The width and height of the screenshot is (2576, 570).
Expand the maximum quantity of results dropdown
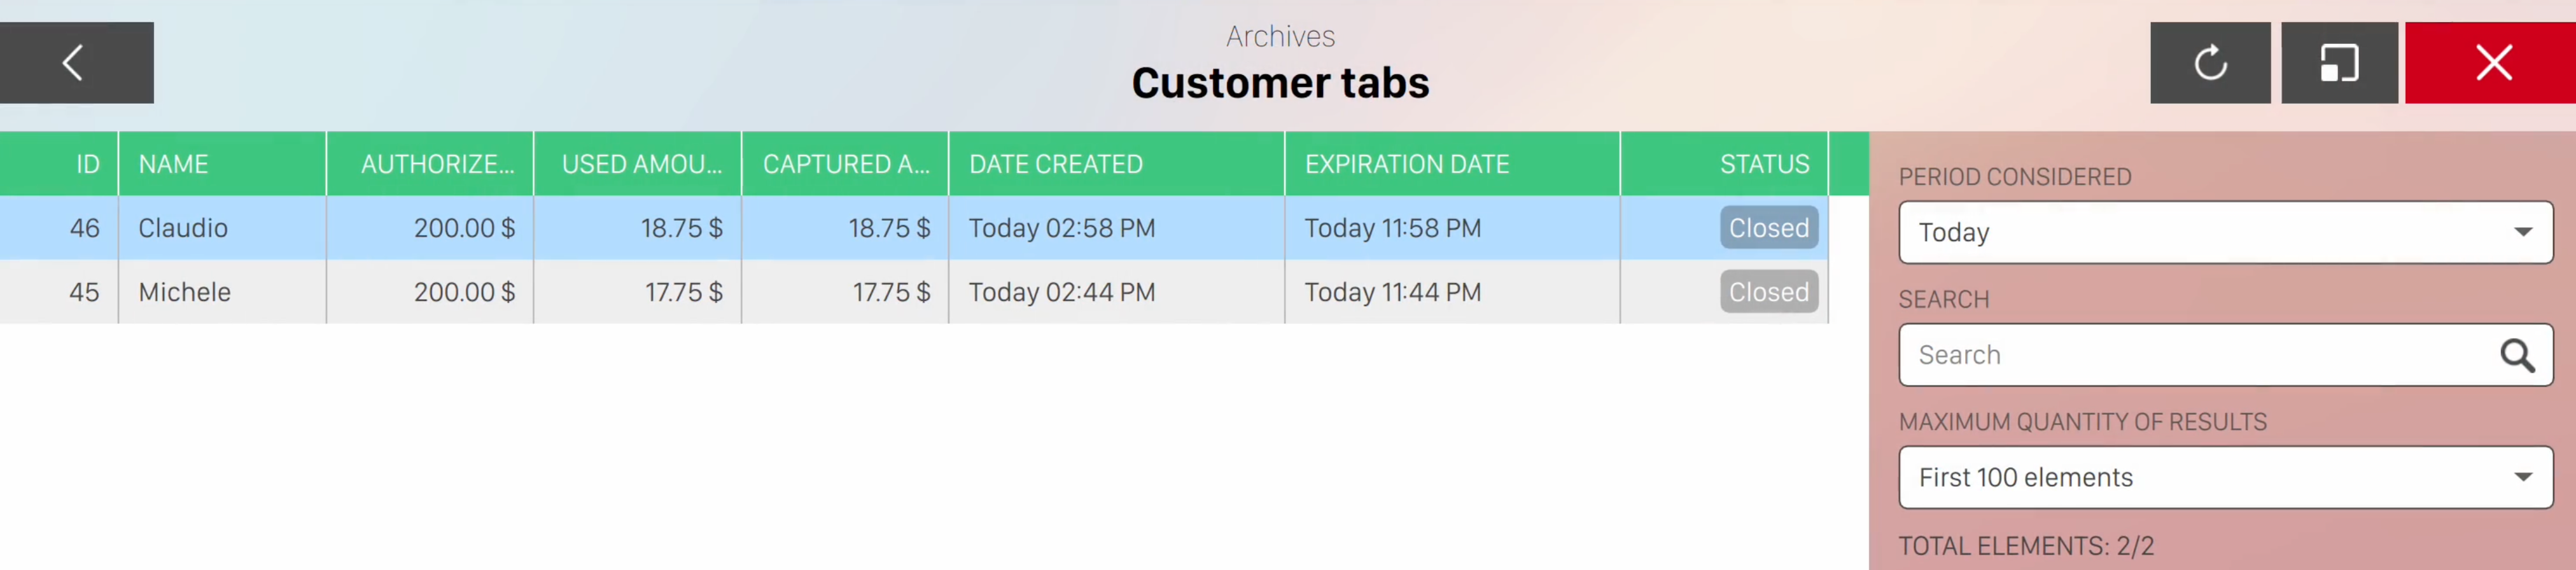point(2224,478)
